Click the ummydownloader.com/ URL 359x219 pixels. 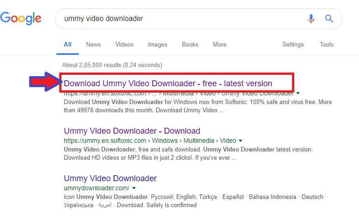click(x=97, y=188)
